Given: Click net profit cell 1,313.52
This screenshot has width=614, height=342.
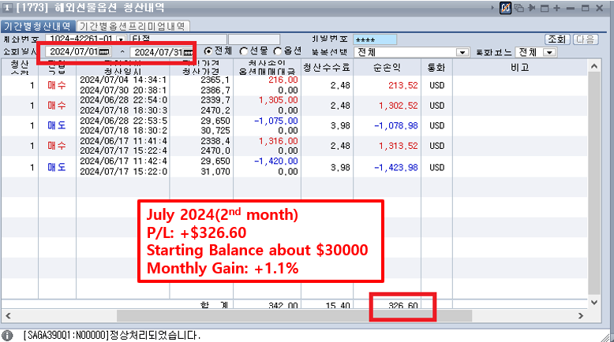Looking at the screenshot, I should pyautogui.click(x=399, y=146).
